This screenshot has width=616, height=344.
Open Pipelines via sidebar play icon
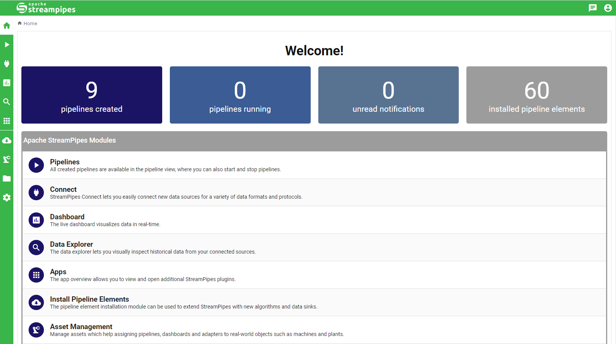coord(6,45)
